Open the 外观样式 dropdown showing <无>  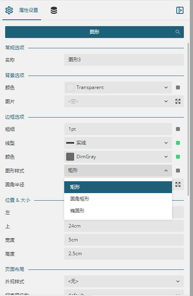[124, 281]
